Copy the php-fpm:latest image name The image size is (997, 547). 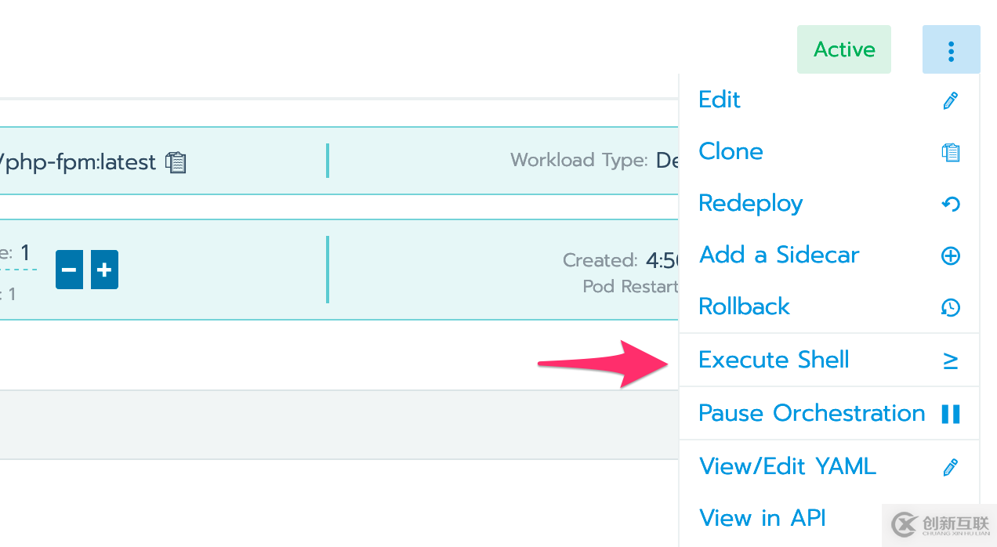[x=176, y=162]
